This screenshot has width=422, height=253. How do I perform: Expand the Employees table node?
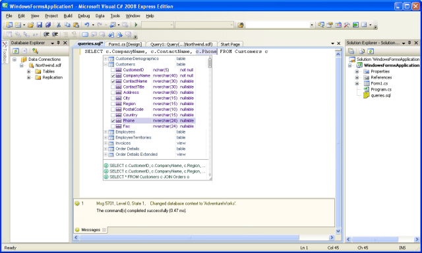105,132
